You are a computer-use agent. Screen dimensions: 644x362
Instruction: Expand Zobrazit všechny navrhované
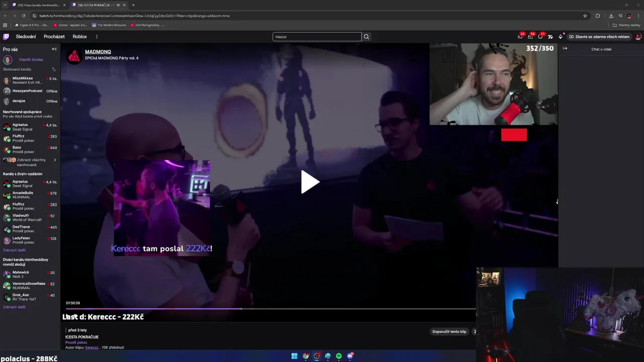click(x=30, y=162)
